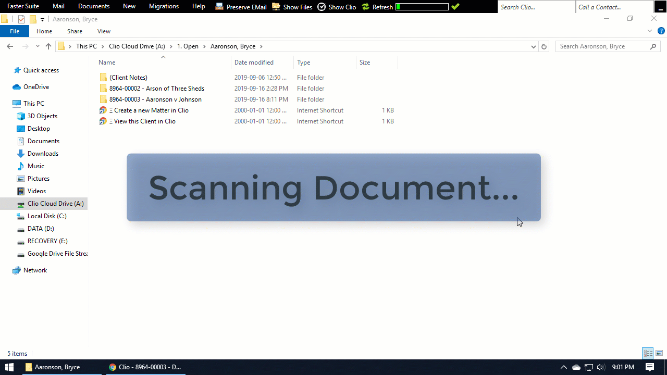Switch to large thumbnails view layout

click(x=659, y=354)
